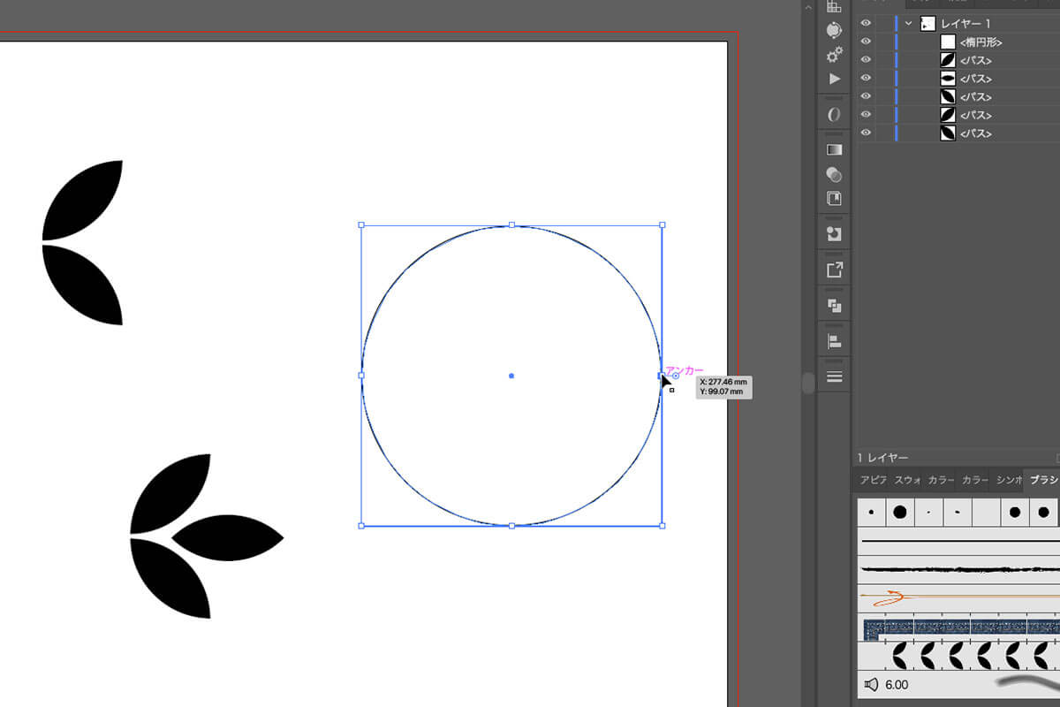Open the gear settings panel icon
The height and width of the screenshot is (707, 1060).
[x=834, y=55]
